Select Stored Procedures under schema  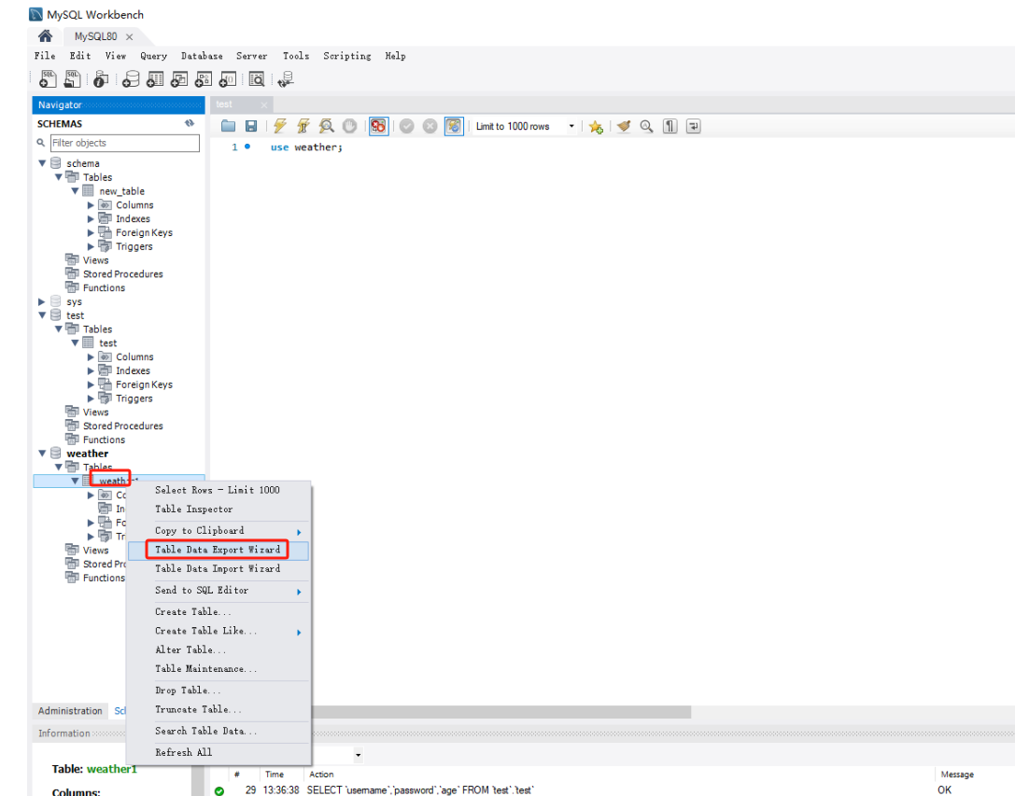123,273
